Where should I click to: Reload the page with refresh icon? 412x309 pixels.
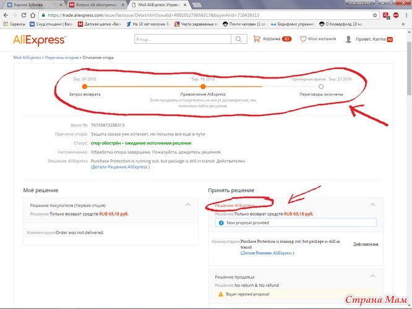[24, 15]
